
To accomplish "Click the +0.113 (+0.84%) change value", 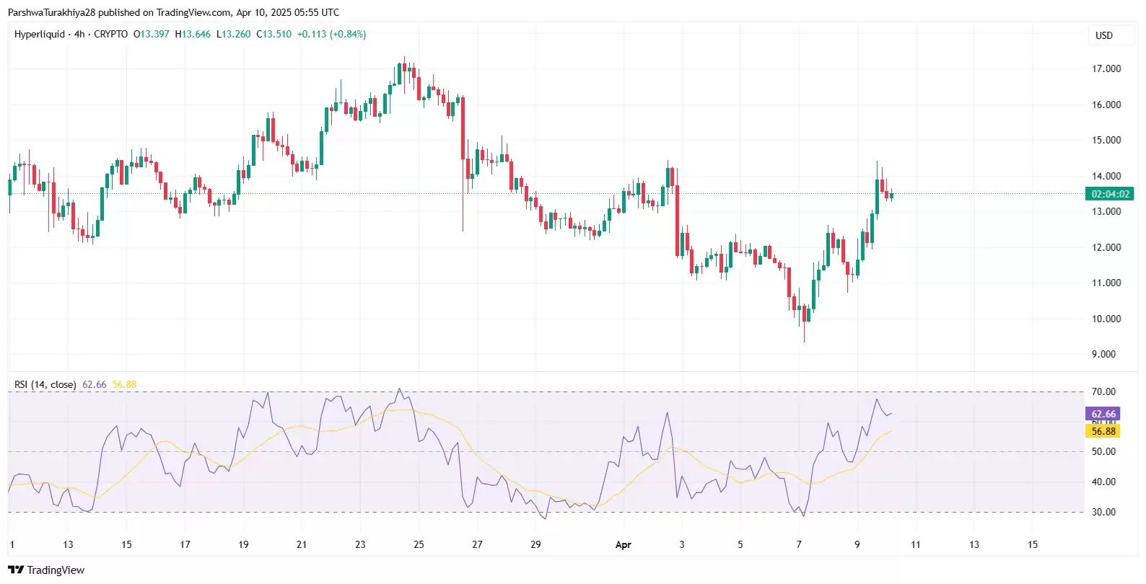I will [331, 34].
